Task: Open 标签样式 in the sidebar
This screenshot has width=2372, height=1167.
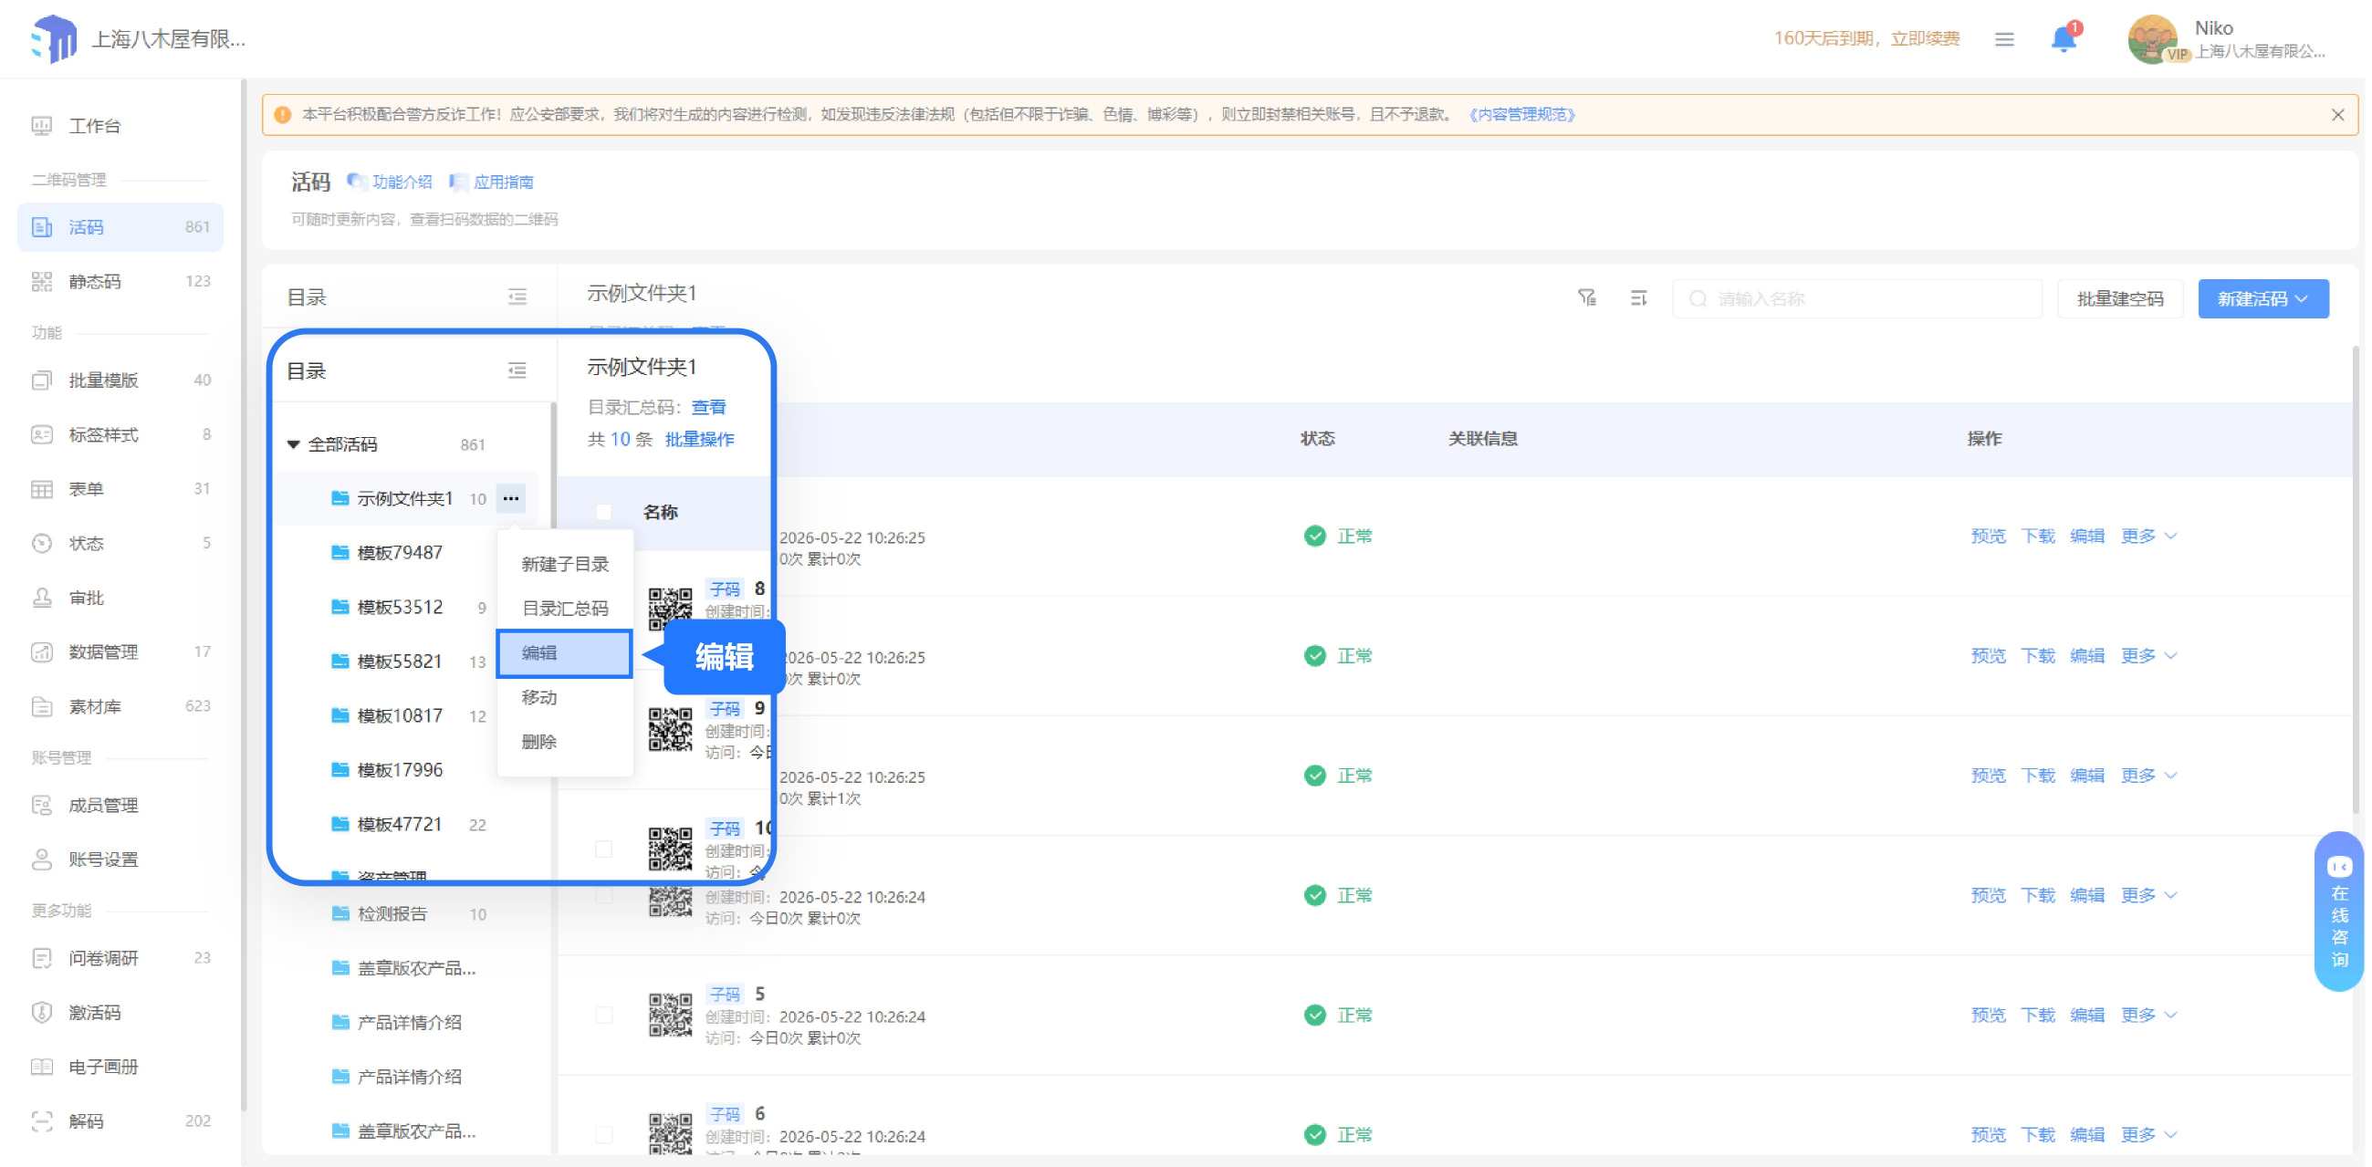Action: coord(120,434)
